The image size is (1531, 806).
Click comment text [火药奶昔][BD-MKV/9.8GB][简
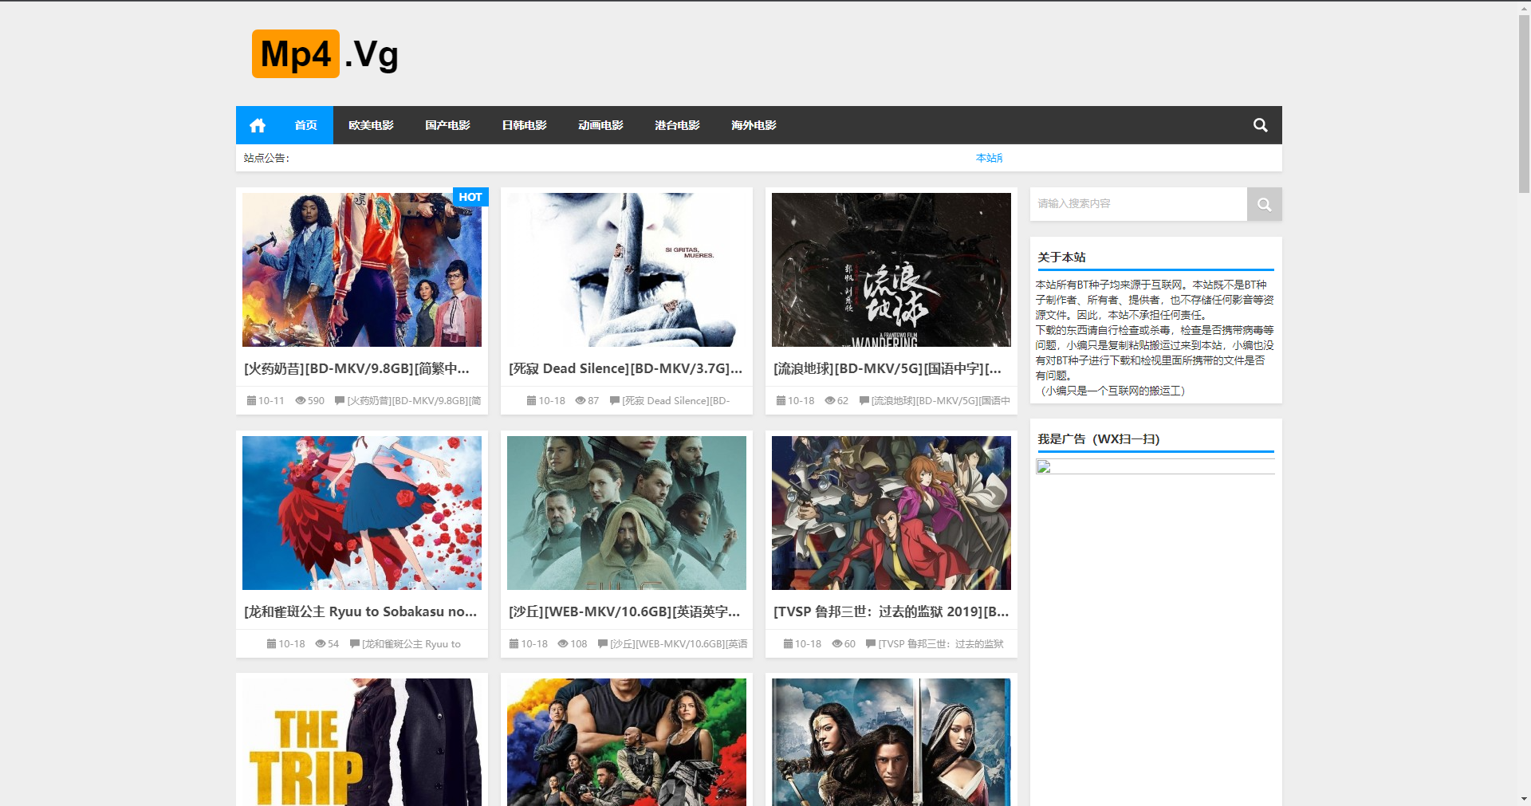pyautogui.click(x=414, y=400)
